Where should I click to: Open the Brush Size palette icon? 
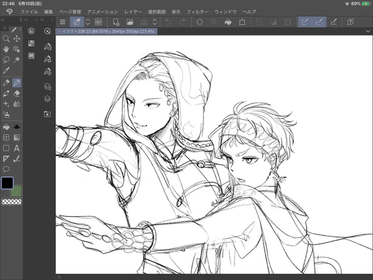pyautogui.click(x=48, y=71)
